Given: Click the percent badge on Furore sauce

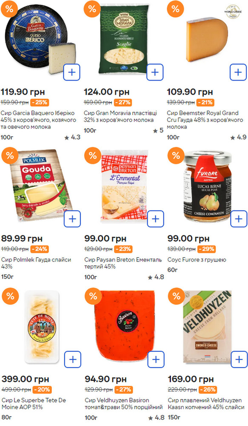Looking at the screenshot, I should (x=176, y=155).
